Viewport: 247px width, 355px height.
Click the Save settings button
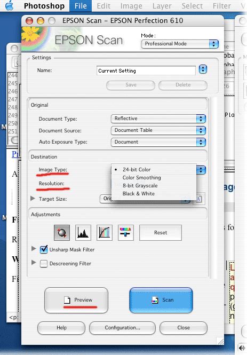(131, 85)
